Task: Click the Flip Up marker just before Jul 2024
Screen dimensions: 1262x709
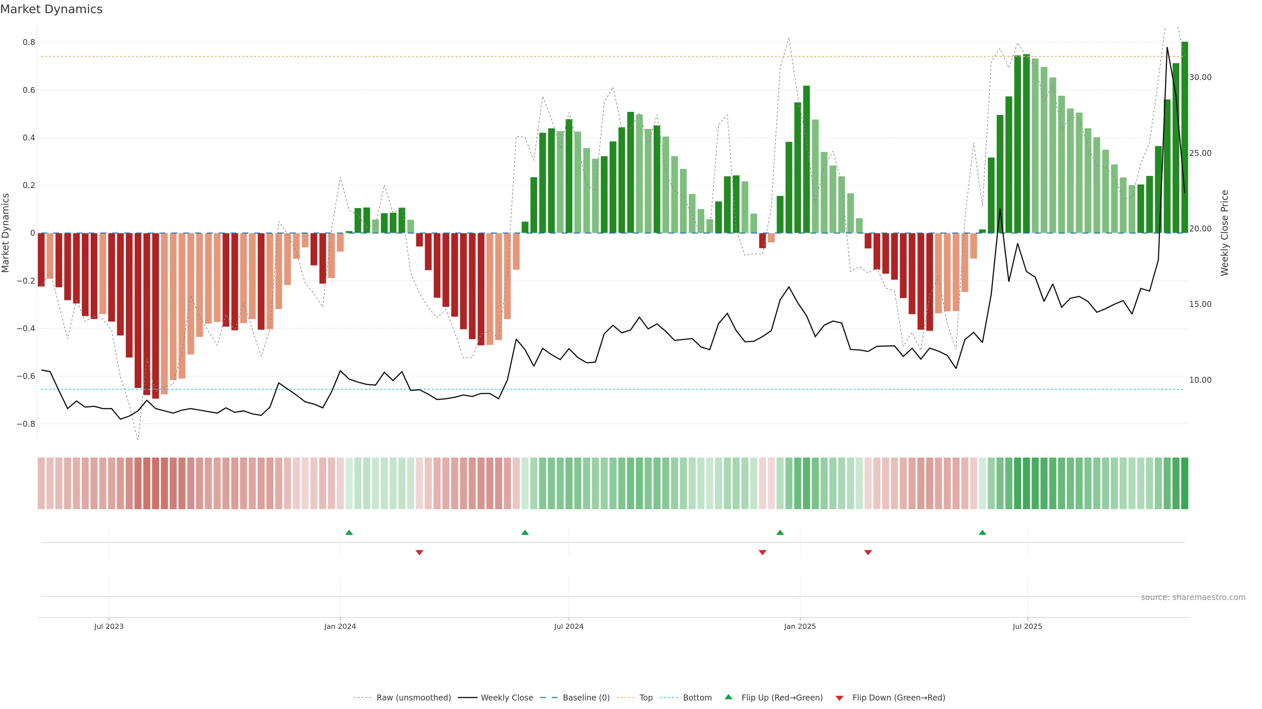Action: 525,532
